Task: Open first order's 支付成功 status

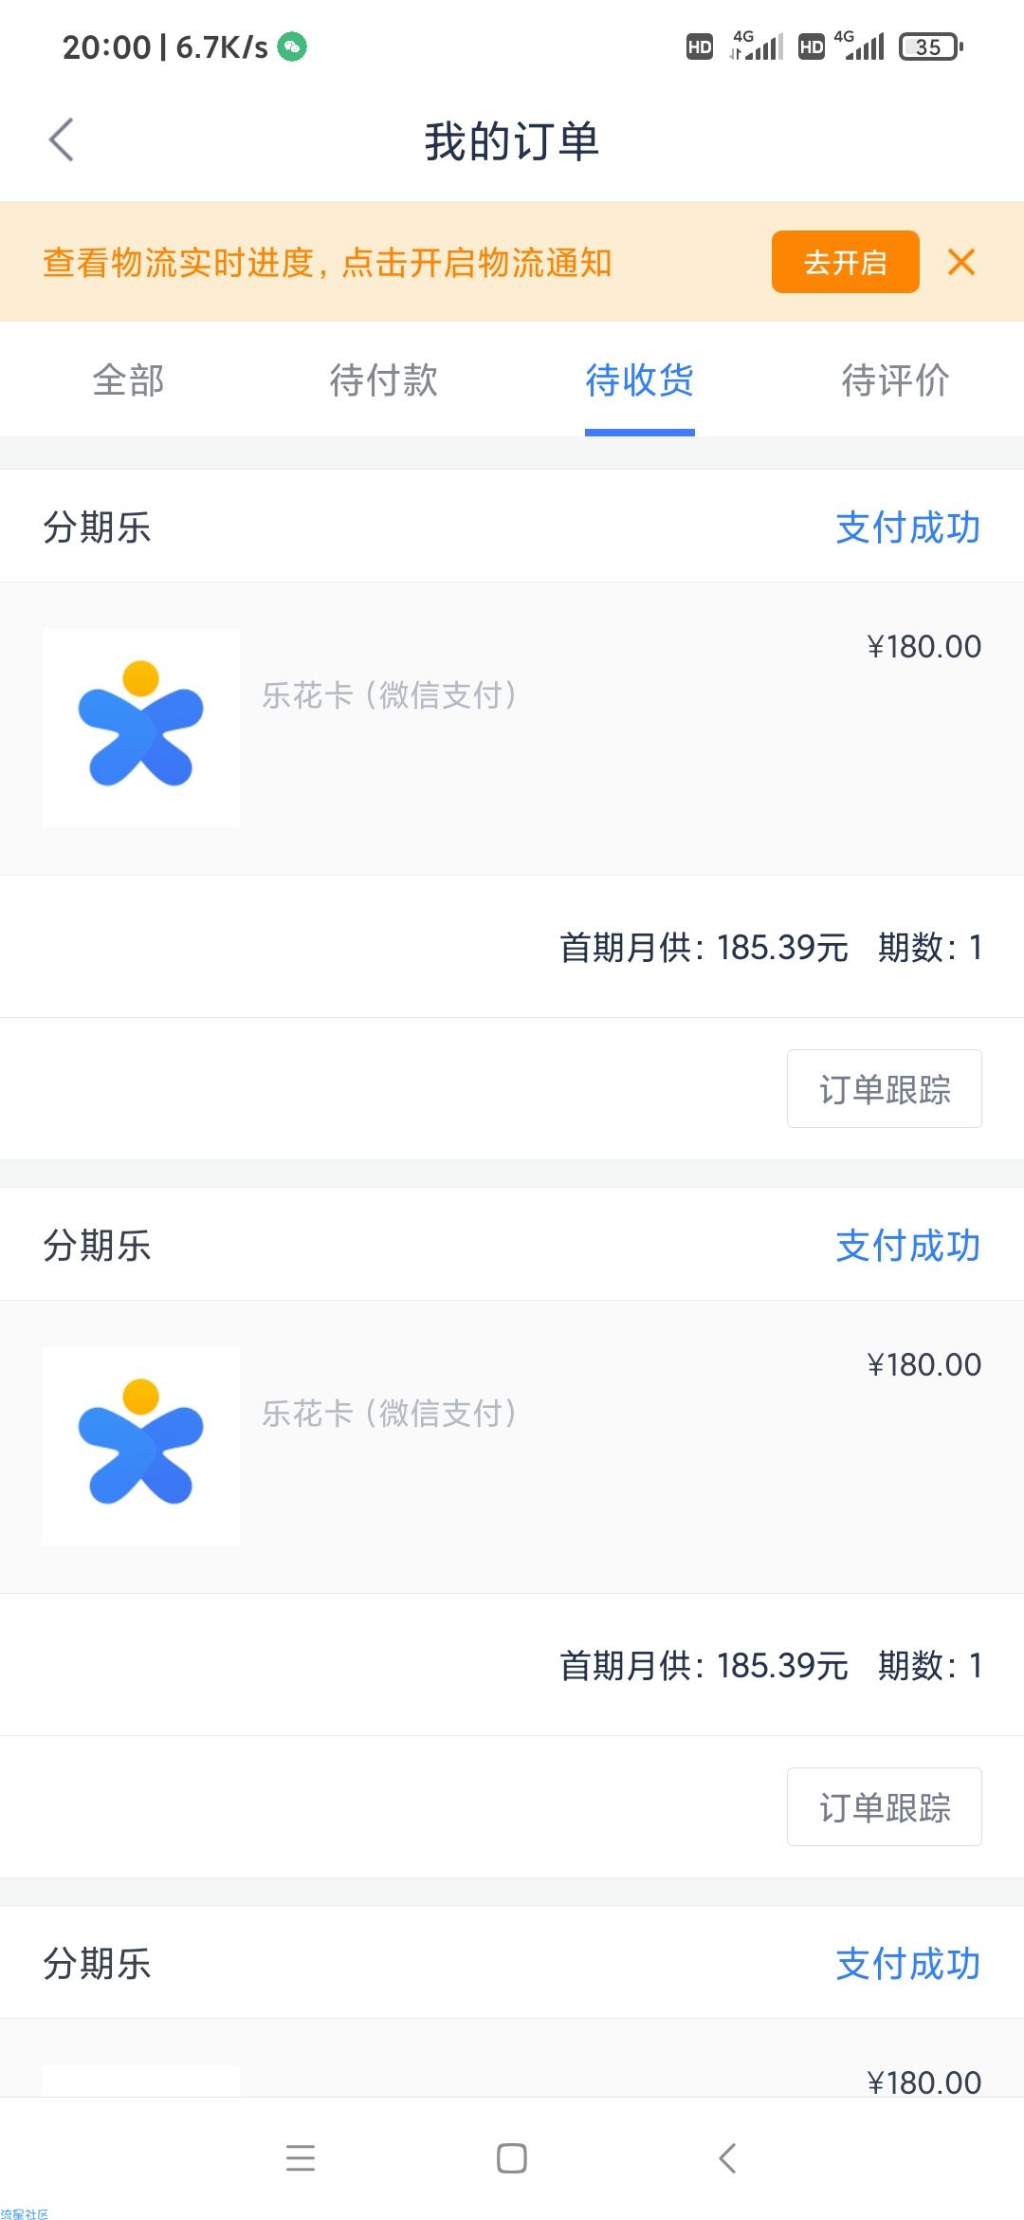Action: (908, 527)
